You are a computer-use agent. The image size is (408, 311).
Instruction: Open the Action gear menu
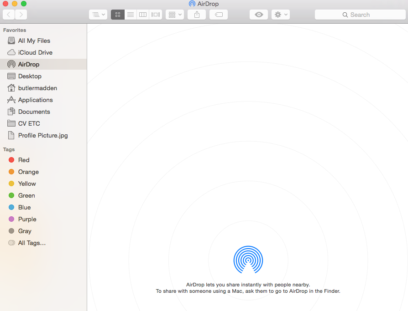281,15
